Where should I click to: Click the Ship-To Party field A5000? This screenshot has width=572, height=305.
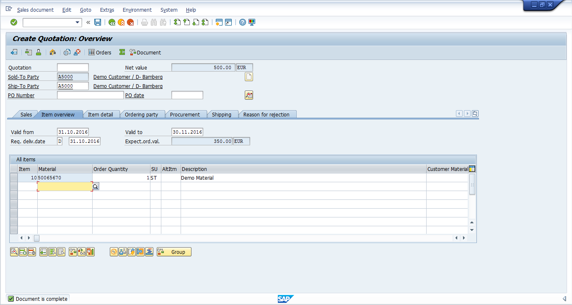[73, 86]
